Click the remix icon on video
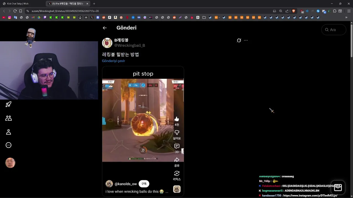 177,173
